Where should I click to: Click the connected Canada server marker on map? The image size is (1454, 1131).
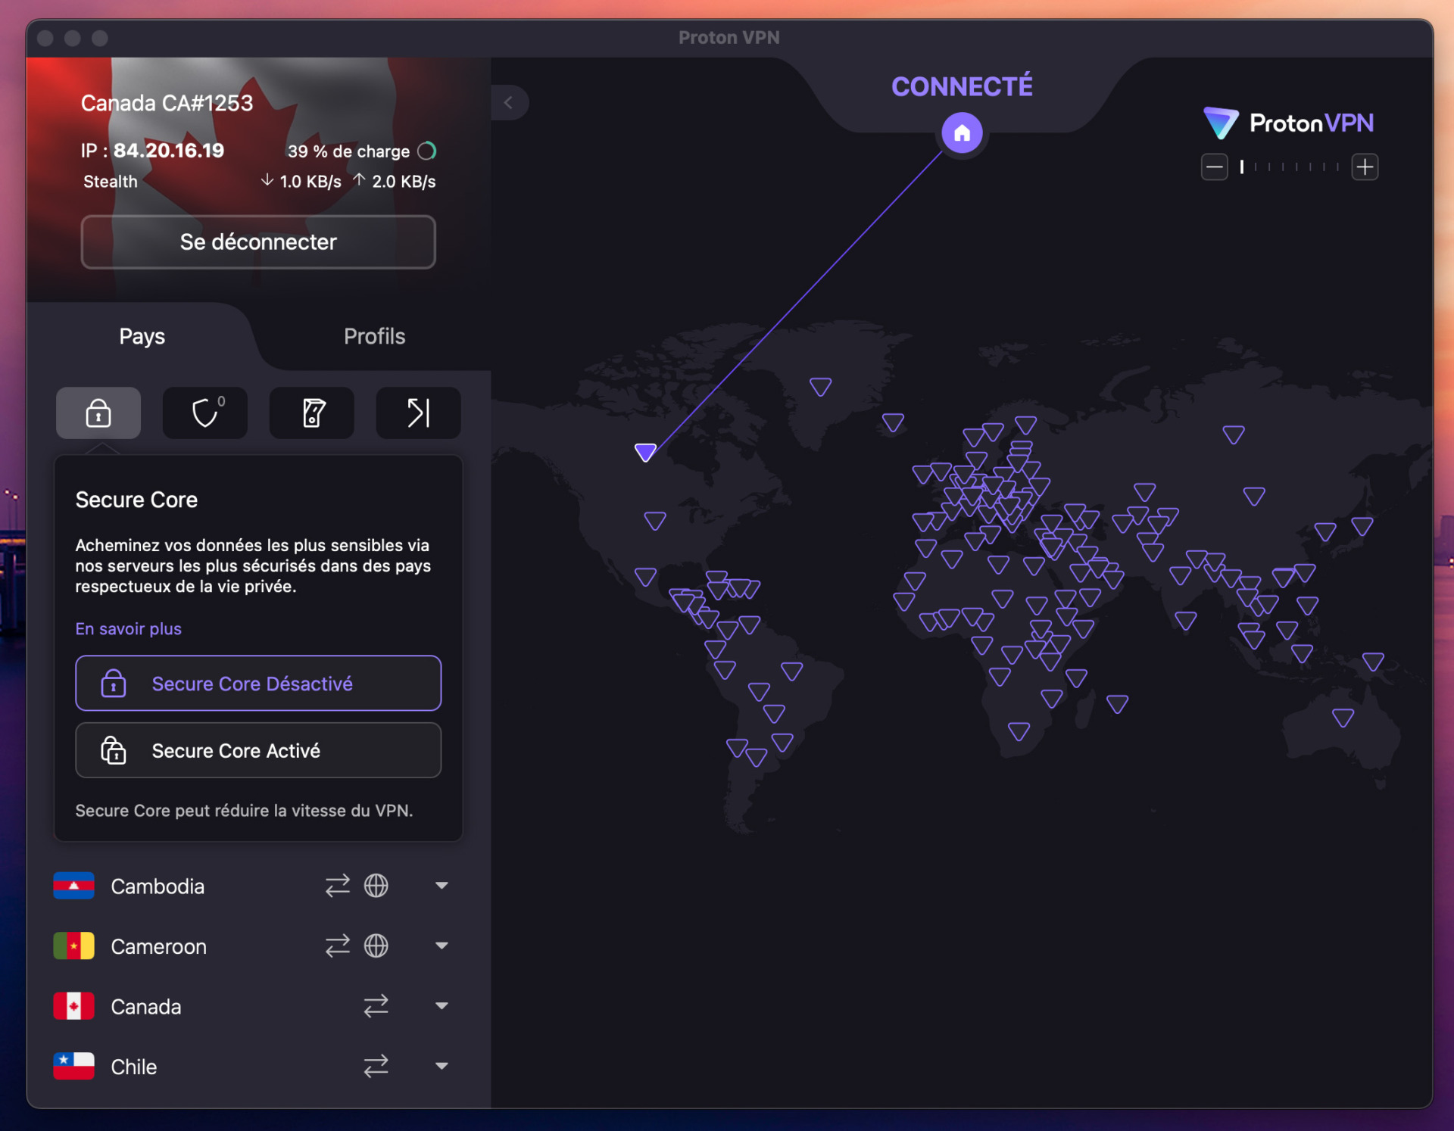pyautogui.click(x=645, y=452)
